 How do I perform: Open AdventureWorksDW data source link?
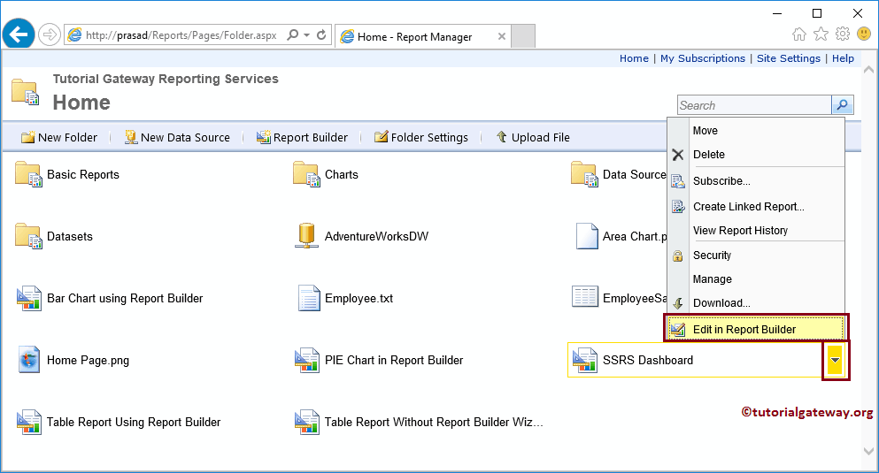tap(377, 236)
